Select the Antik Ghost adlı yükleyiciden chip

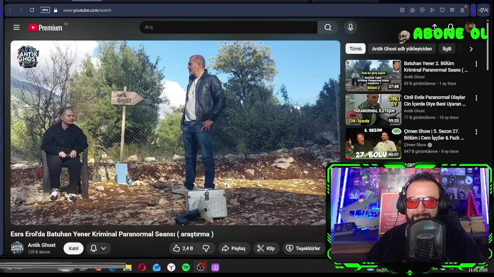click(402, 49)
